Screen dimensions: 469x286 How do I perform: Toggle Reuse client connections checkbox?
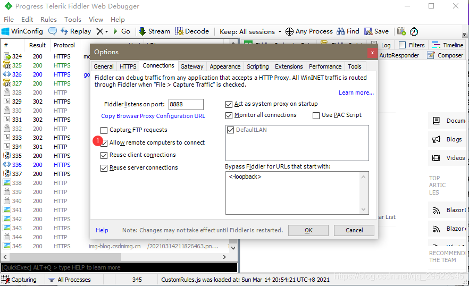(x=104, y=155)
